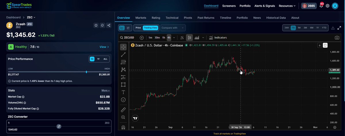Set price performance range to ALL
This screenshot has width=345, height=136.
(106, 59)
